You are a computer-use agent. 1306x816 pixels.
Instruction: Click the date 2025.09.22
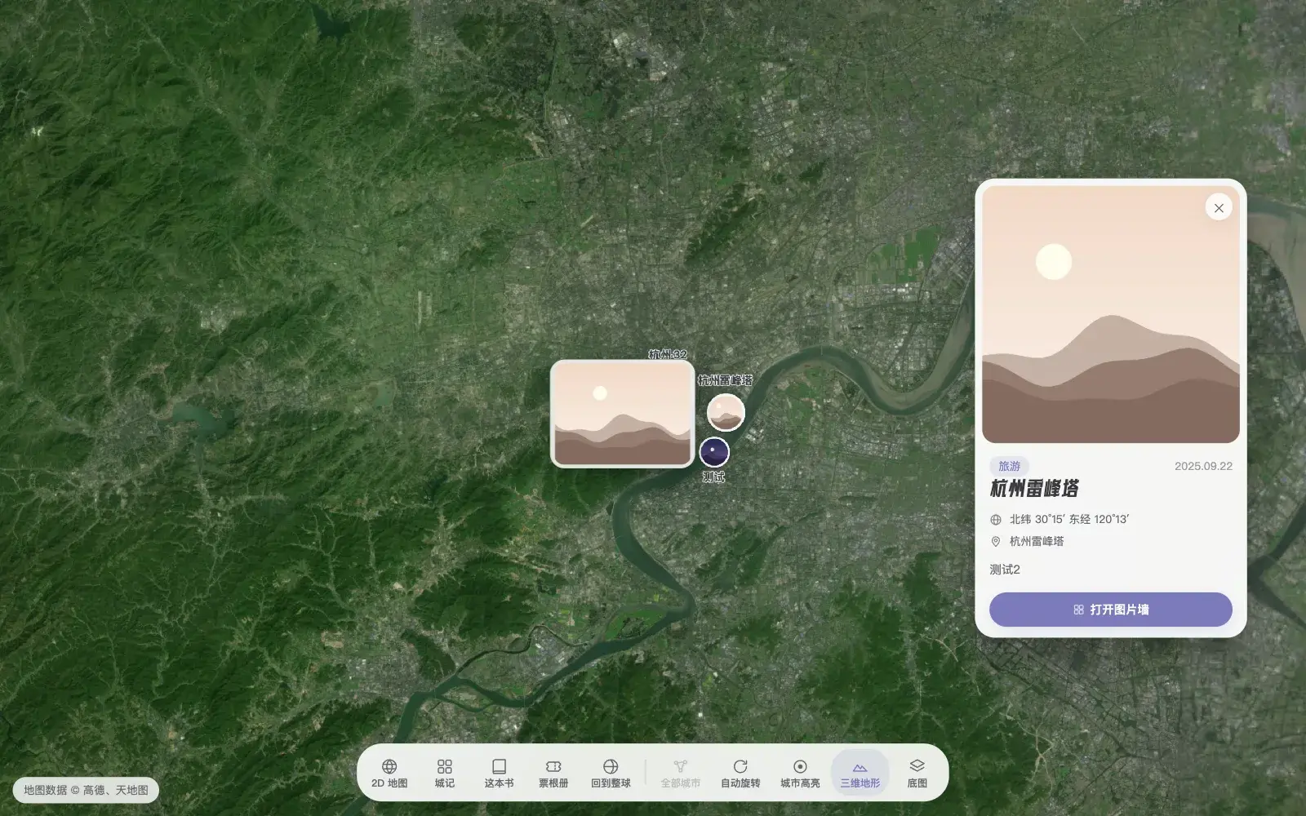(x=1203, y=466)
